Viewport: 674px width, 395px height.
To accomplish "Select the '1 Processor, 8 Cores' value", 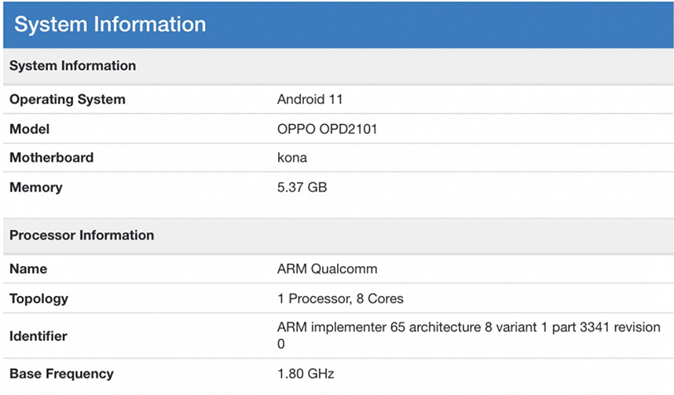I will 340,298.
